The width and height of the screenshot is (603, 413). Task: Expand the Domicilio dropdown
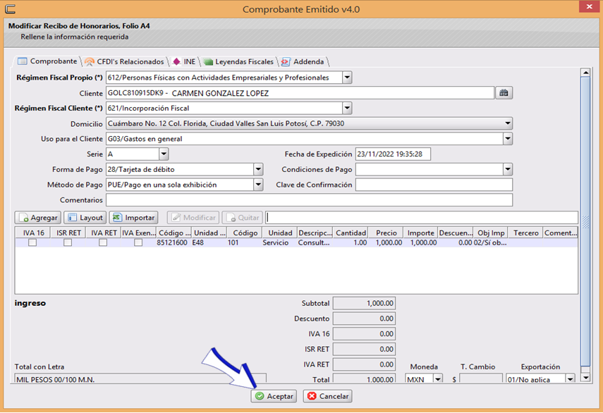coord(508,123)
